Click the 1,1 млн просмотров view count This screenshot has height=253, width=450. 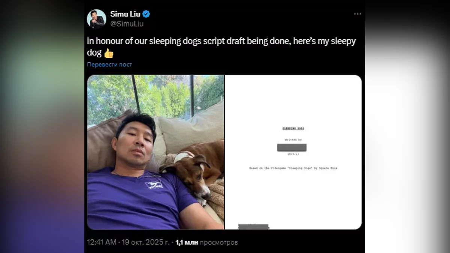pyautogui.click(x=207, y=242)
